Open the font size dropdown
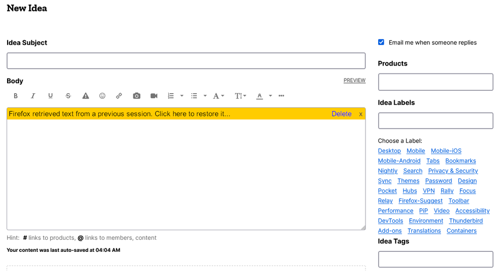The height and width of the screenshot is (271, 503). [x=240, y=96]
